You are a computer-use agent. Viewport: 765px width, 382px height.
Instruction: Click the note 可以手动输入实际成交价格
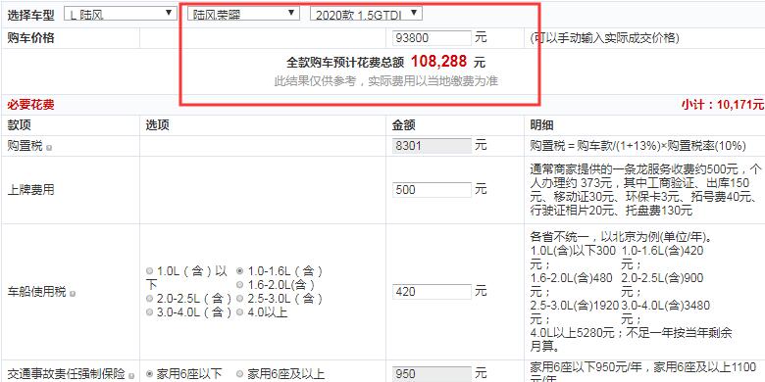(x=604, y=38)
